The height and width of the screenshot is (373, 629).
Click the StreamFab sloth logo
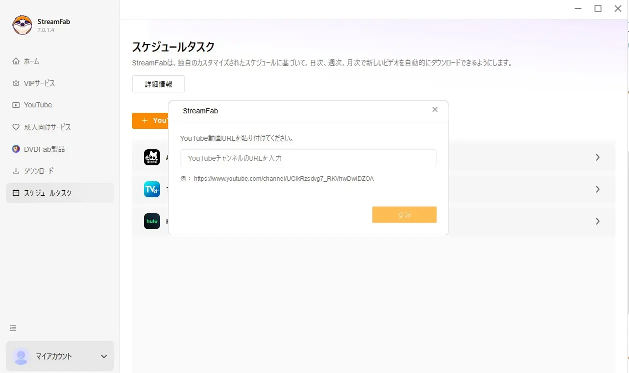click(x=22, y=25)
